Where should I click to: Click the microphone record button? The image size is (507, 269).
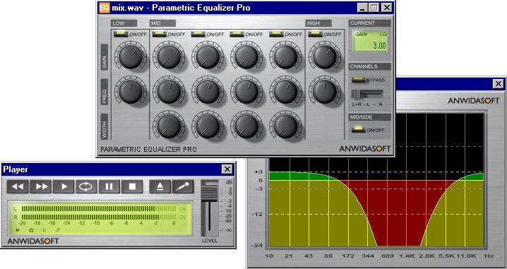(183, 186)
